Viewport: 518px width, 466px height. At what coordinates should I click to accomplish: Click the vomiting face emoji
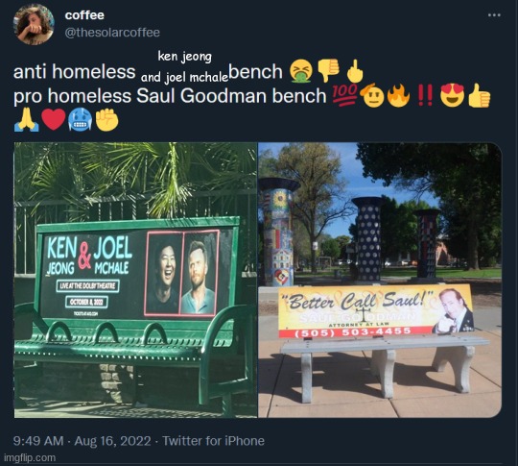coord(300,72)
